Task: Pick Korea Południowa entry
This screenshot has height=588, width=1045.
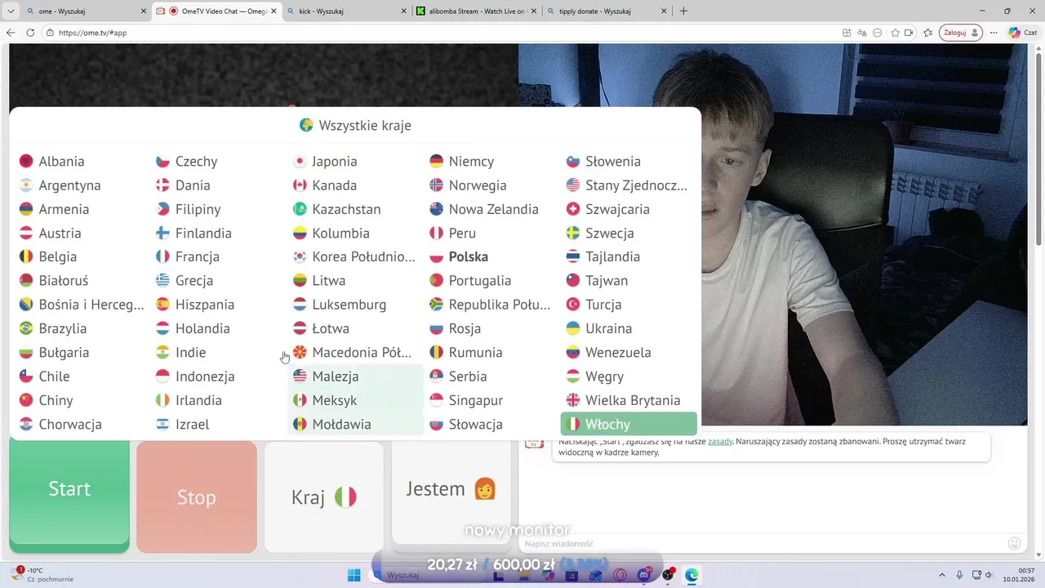Action: (x=354, y=256)
